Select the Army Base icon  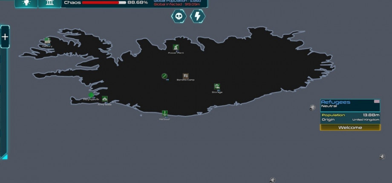coord(105,99)
